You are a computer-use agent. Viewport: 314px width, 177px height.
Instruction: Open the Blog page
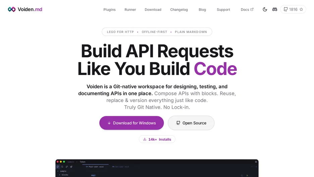tap(202, 10)
